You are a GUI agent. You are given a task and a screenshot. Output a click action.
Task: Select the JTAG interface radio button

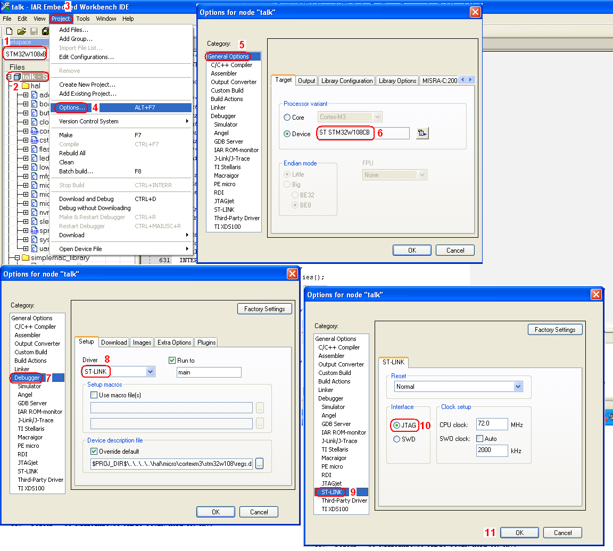[x=397, y=425]
